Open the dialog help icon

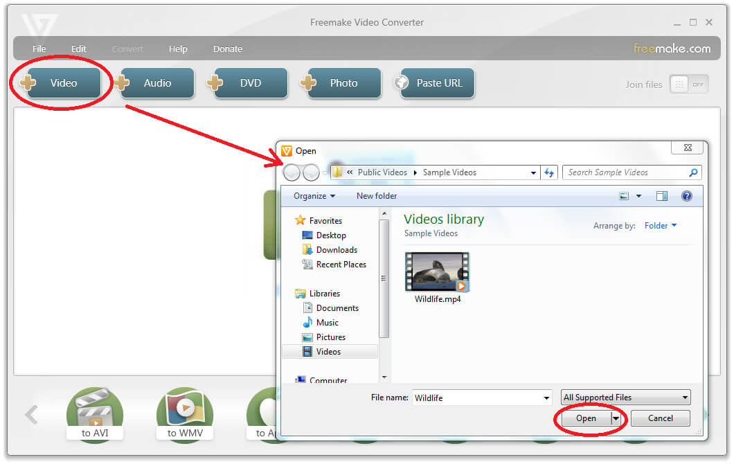[x=687, y=196]
